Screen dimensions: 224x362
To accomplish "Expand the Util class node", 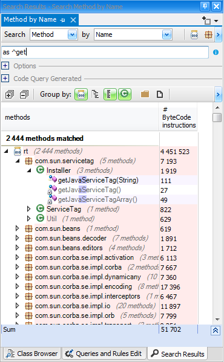I will [28, 219].
